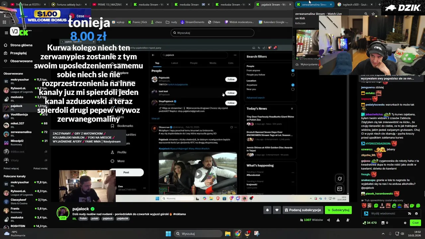Open the wykop bookmark
The image size is (425, 239).
118,22
